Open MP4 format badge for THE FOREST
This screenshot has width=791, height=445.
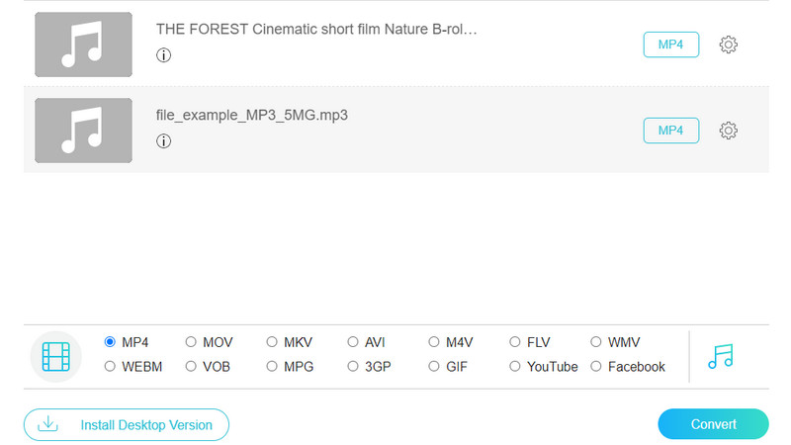point(671,44)
